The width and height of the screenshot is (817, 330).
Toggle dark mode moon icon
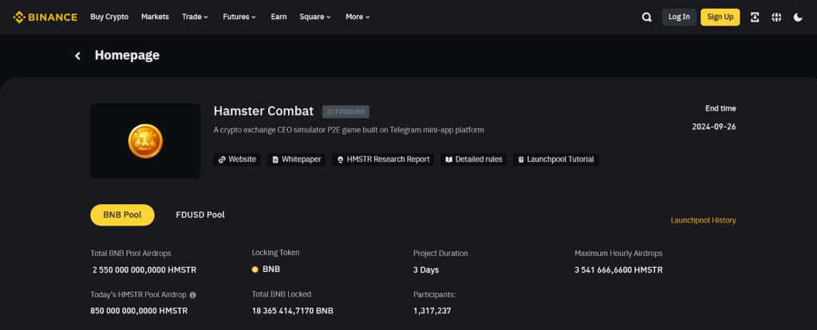pyautogui.click(x=798, y=17)
